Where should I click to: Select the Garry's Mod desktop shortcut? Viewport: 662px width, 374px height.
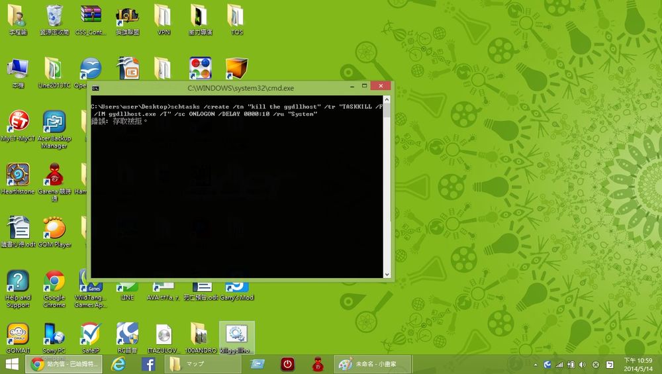click(236, 292)
